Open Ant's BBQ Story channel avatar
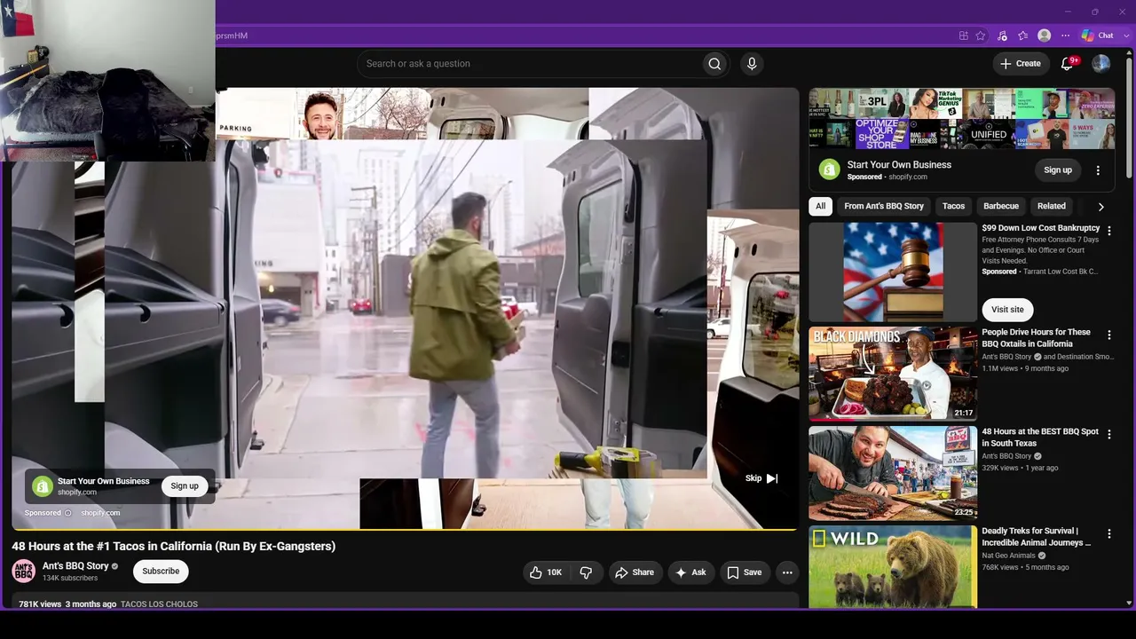This screenshot has height=639, width=1136. tap(24, 571)
